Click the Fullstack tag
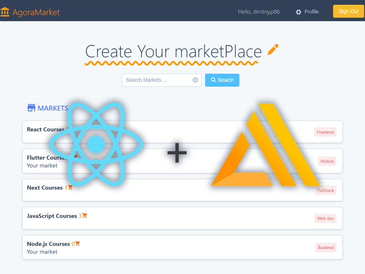This screenshot has height=274, width=365. [326, 190]
